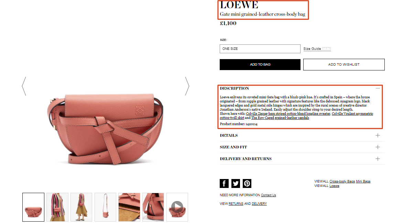Show previous product image arrow
This screenshot has height=223, width=404.
point(24,86)
